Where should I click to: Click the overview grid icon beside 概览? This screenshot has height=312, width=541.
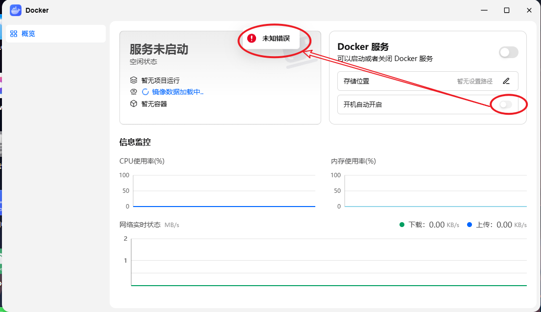coord(14,34)
